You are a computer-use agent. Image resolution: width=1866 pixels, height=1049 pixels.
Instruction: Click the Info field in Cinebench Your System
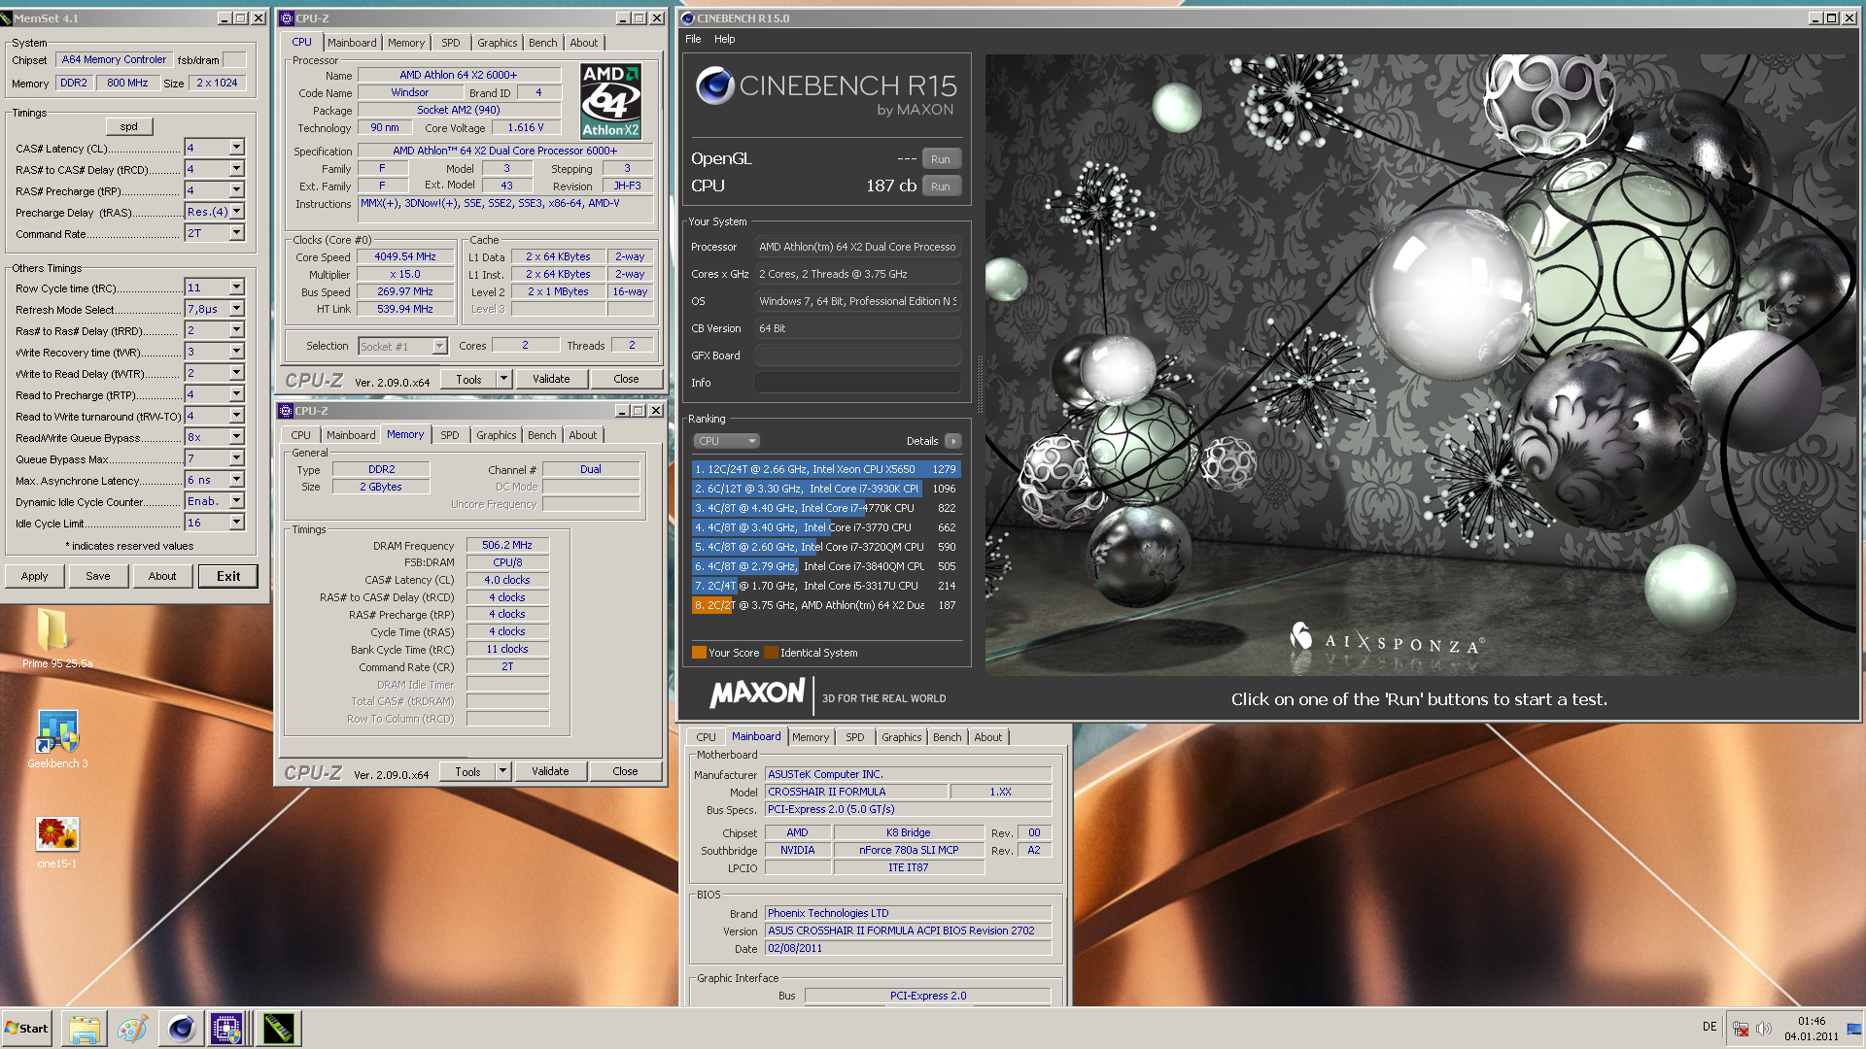point(858,383)
